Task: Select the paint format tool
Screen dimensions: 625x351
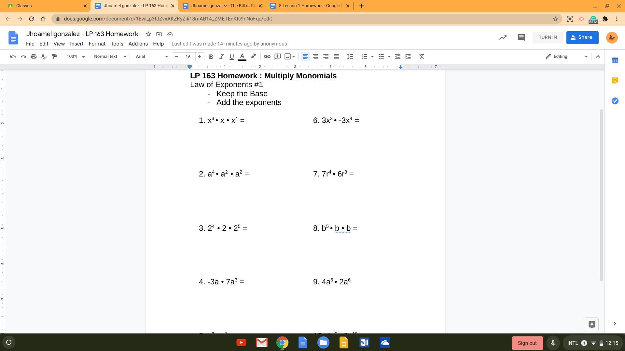Action: (x=54, y=57)
